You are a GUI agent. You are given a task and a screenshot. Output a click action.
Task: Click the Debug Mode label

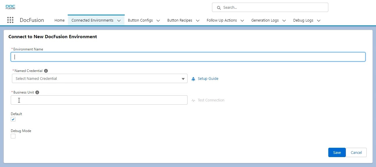[x=21, y=131]
